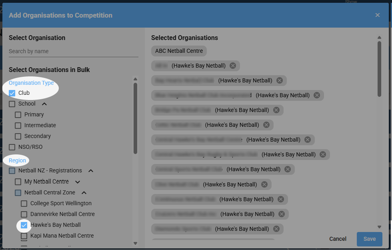The height and width of the screenshot is (250, 392).
Task: Click the bulk selection list scrollbar
Action: [x=135, y=118]
